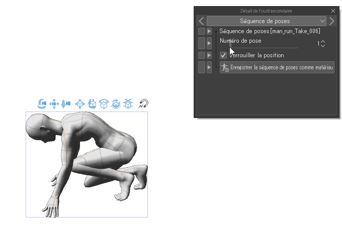The image size is (342, 226).
Task: Decrease the pose number with the down stepper arrow
Action: [323, 46]
